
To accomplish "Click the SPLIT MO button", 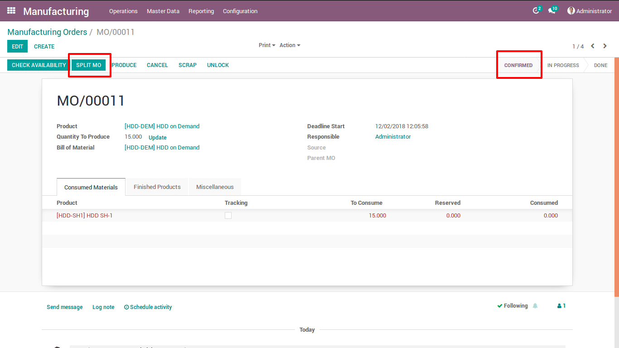I will pyautogui.click(x=89, y=65).
